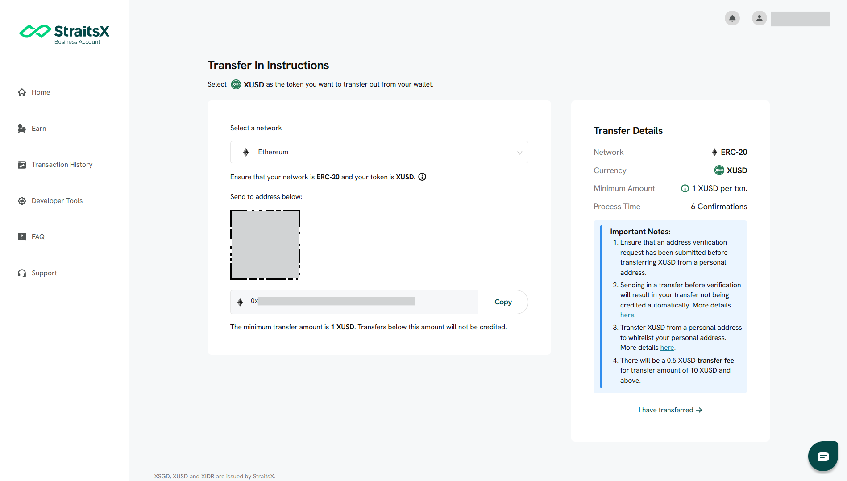Viewport: 847px width, 481px height.
Task: Expand the Select a network dropdown
Action: [x=379, y=152]
